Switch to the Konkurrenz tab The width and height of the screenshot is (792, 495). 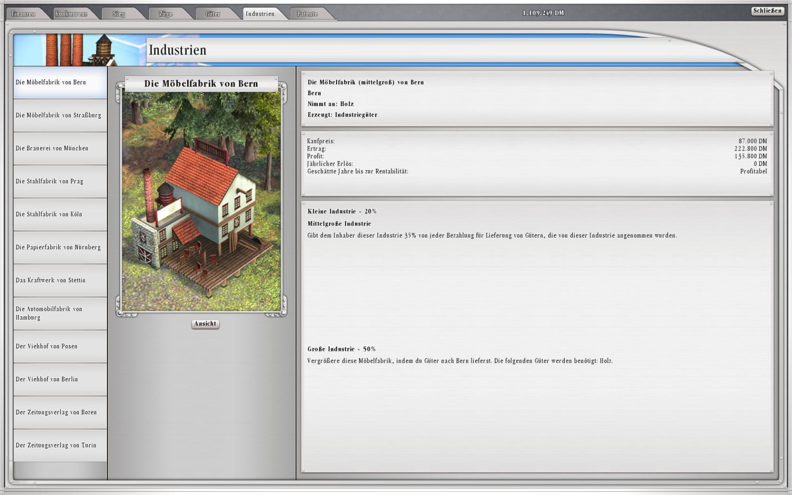[71, 14]
